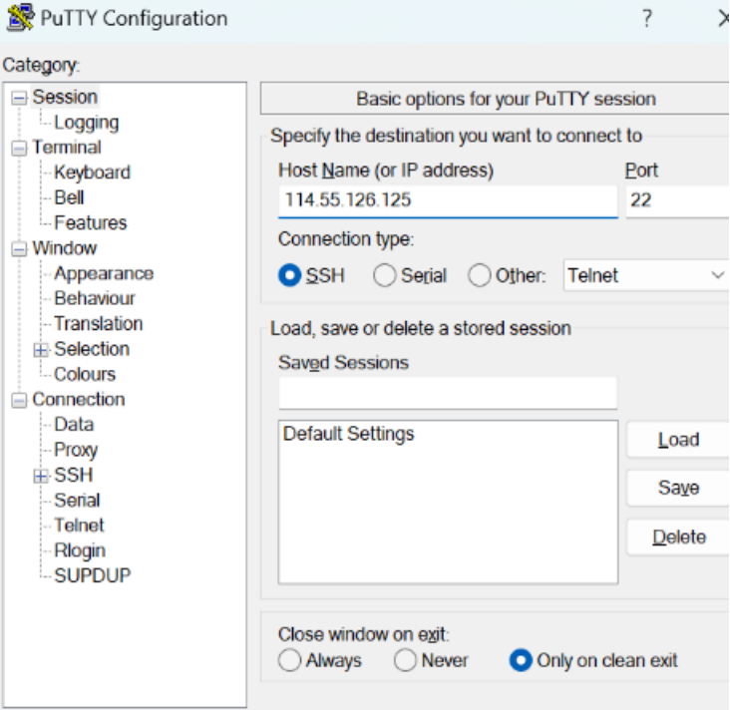Open the Terminal category

pyautogui.click(x=67, y=148)
